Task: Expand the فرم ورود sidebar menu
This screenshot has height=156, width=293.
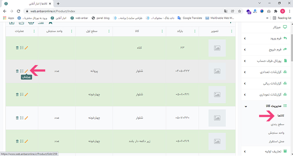Action: click(x=266, y=38)
